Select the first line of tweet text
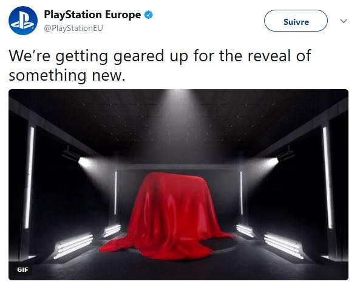 point(160,56)
